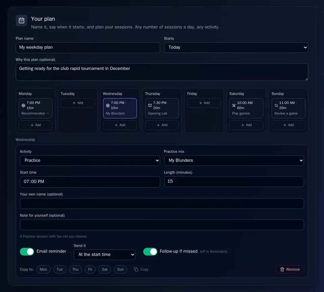Remove the Wednesday session
This screenshot has height=292, width=324.
(290, 269)
